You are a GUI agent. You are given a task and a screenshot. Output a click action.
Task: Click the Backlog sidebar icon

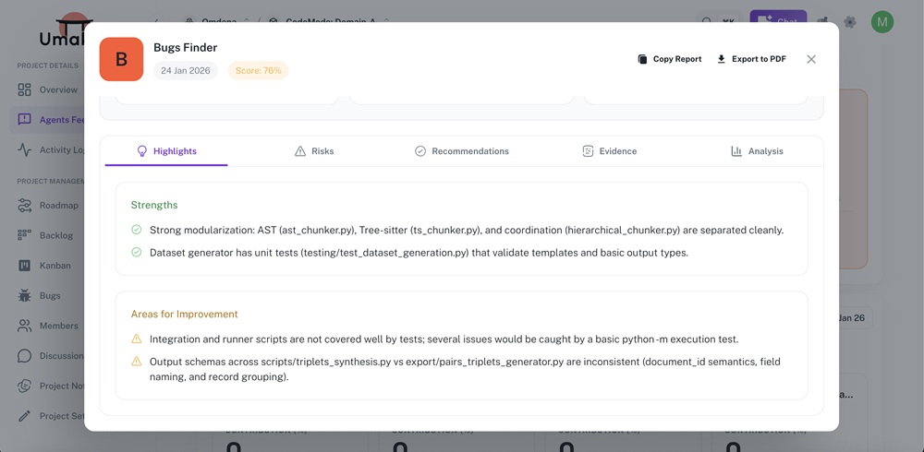pos(25,235)
